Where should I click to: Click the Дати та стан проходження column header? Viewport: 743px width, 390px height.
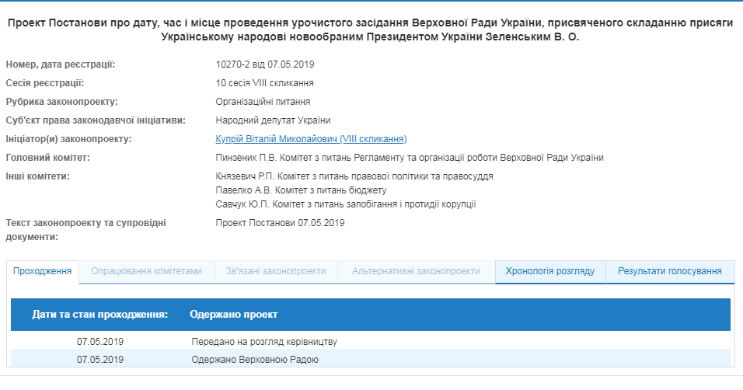[100, 315]
